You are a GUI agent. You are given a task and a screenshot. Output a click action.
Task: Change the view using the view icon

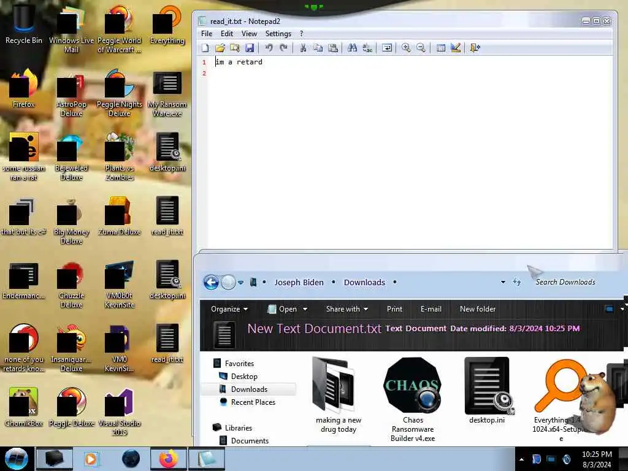click(x=609, y=309)
